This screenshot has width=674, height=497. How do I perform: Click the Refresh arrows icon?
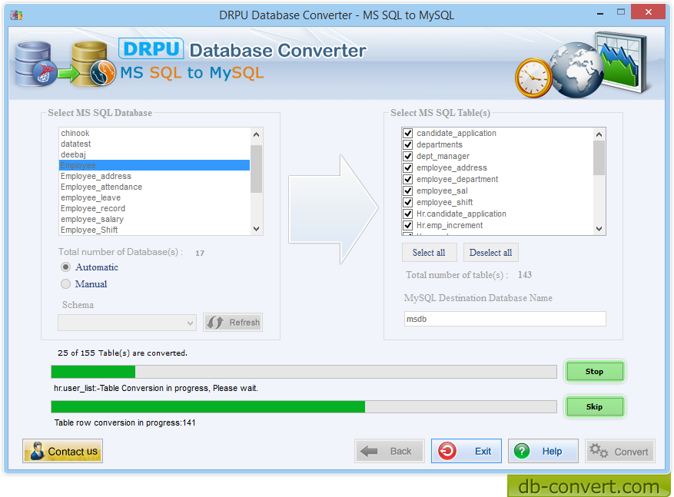(215, 322)
